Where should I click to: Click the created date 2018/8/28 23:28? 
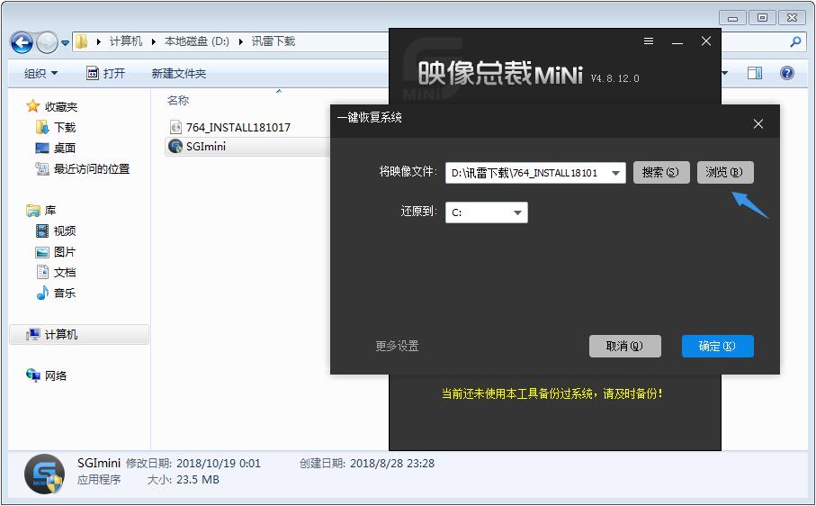392,464
